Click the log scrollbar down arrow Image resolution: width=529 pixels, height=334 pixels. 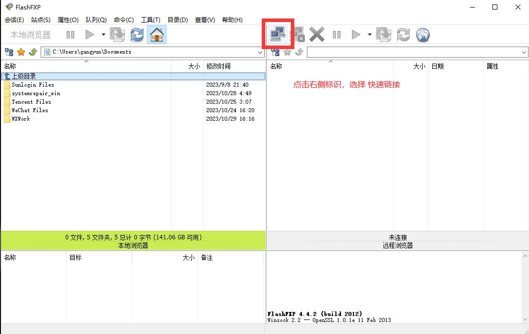click(x=525, y=319)
